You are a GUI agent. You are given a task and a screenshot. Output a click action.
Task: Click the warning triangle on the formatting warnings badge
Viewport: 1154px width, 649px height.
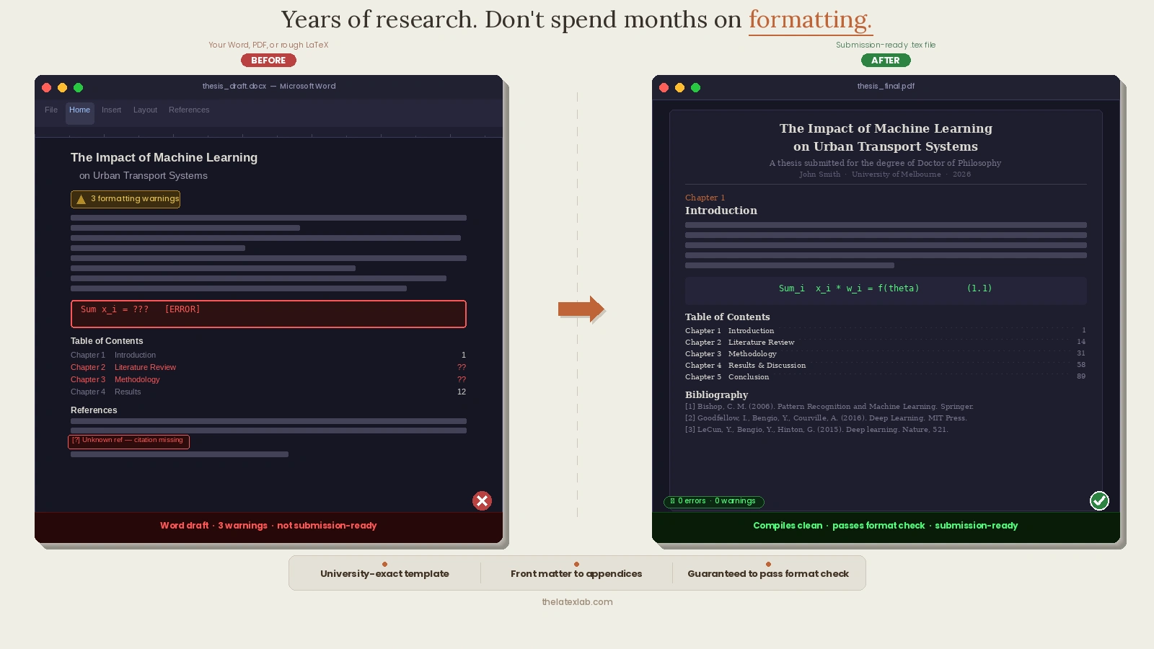79,199
